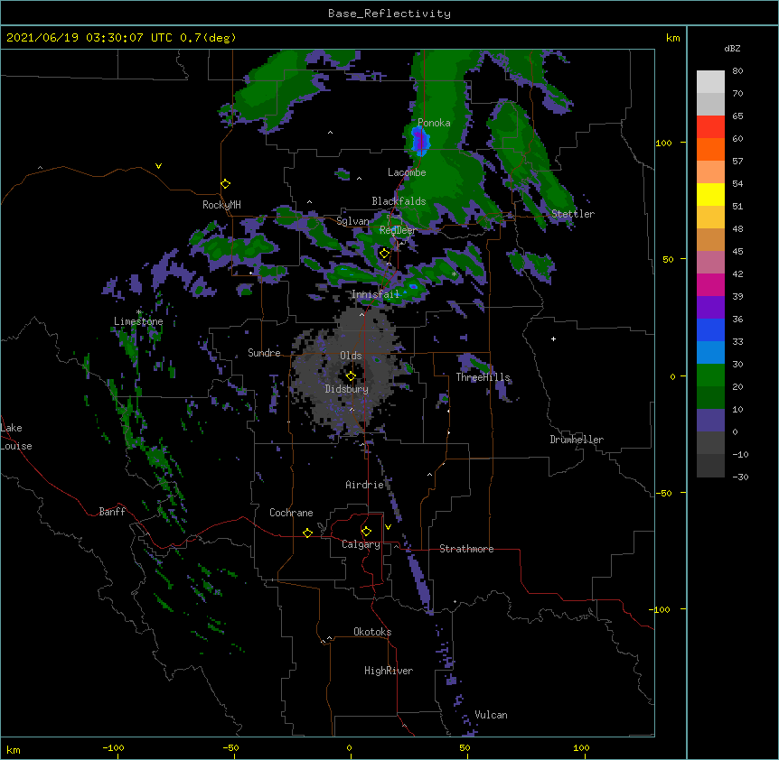Click the RedDeer city label
Image resolution: width=779 pixels, height=760 pixels.
coord(398,230)
